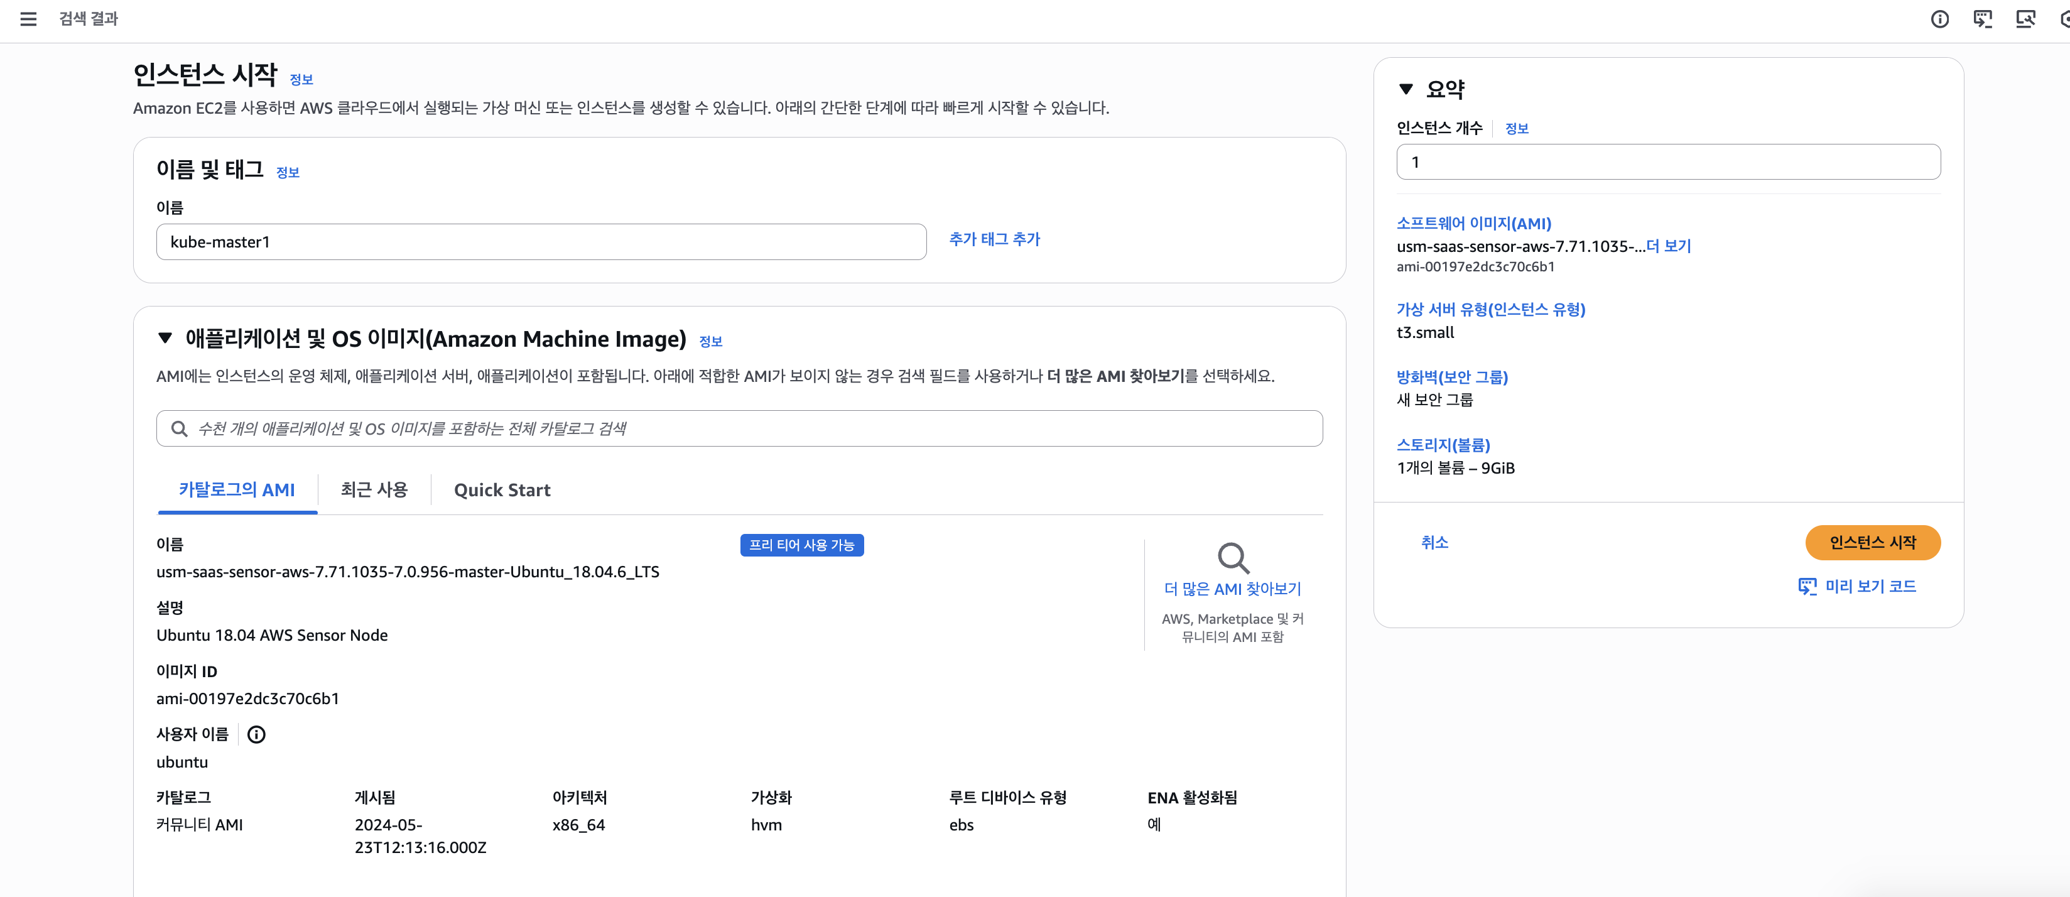The width and height of the screenshot is (2070, 897).
Task: Click the info circle icon in top bar
Action: [x=1939, y=18]
